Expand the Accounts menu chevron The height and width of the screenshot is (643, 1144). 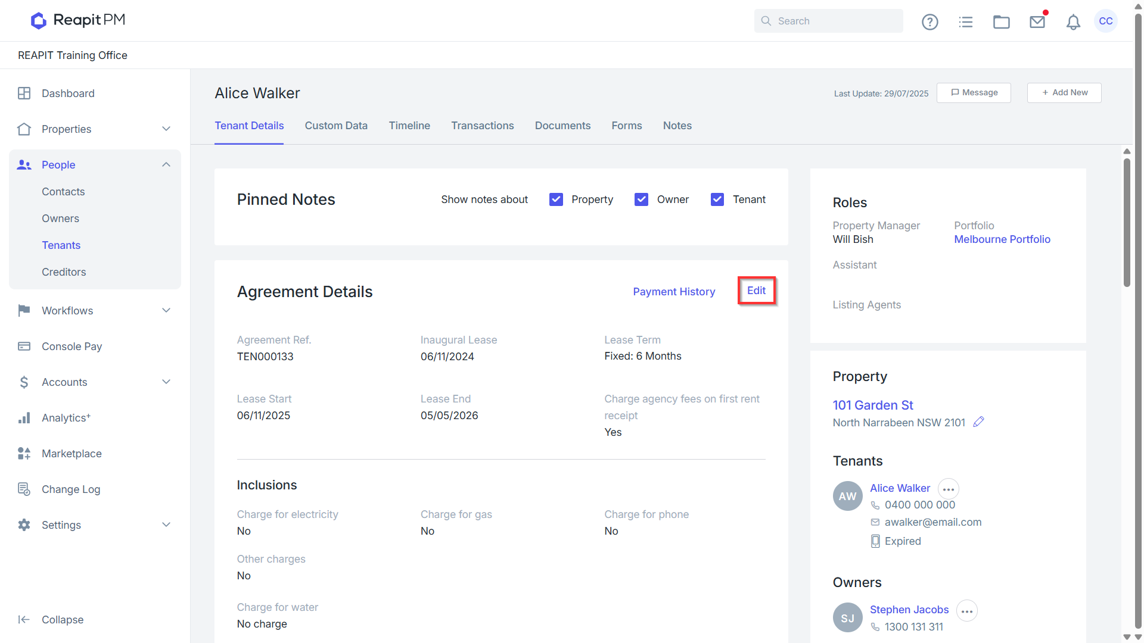166,382
